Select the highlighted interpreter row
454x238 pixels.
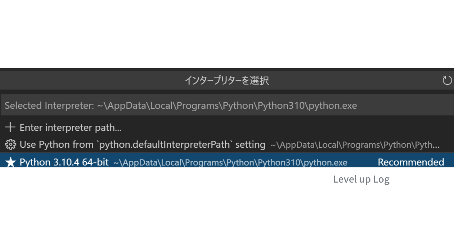(142, 162)
